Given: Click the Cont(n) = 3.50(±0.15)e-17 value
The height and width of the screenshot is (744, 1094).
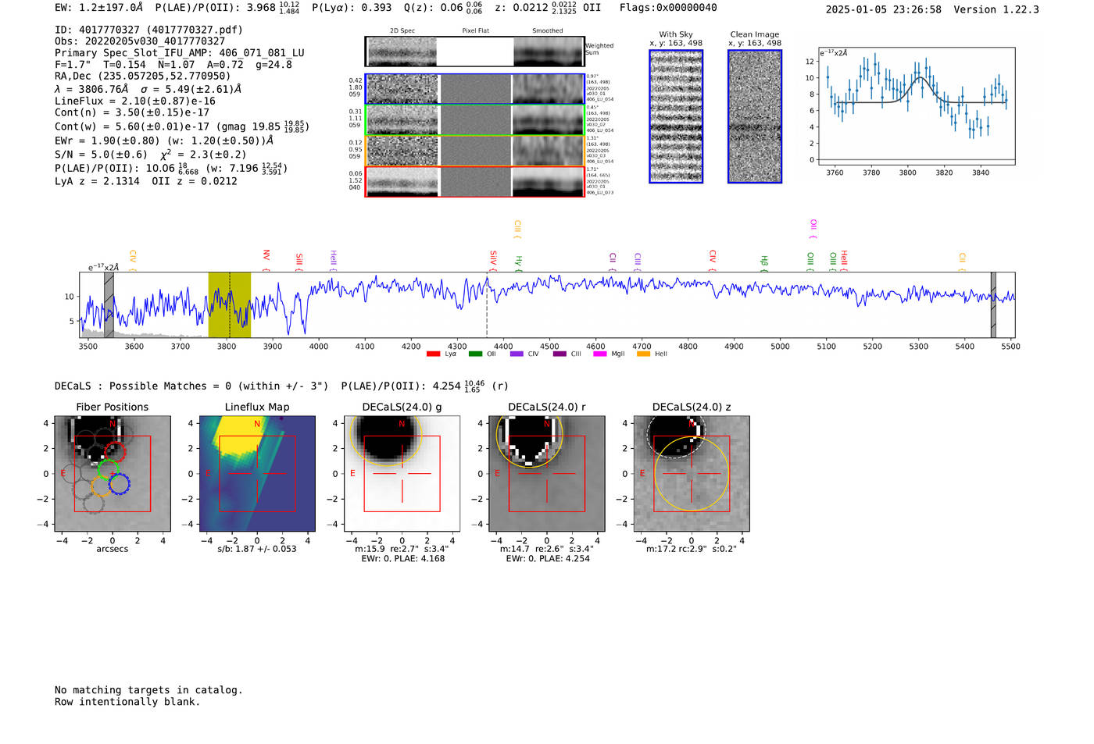Looking at the screenshot, I should tap(132, 112).
